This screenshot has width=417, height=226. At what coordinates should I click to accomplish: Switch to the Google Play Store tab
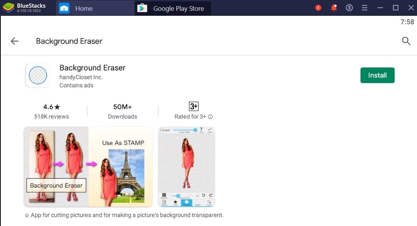(x=173, y=8)
